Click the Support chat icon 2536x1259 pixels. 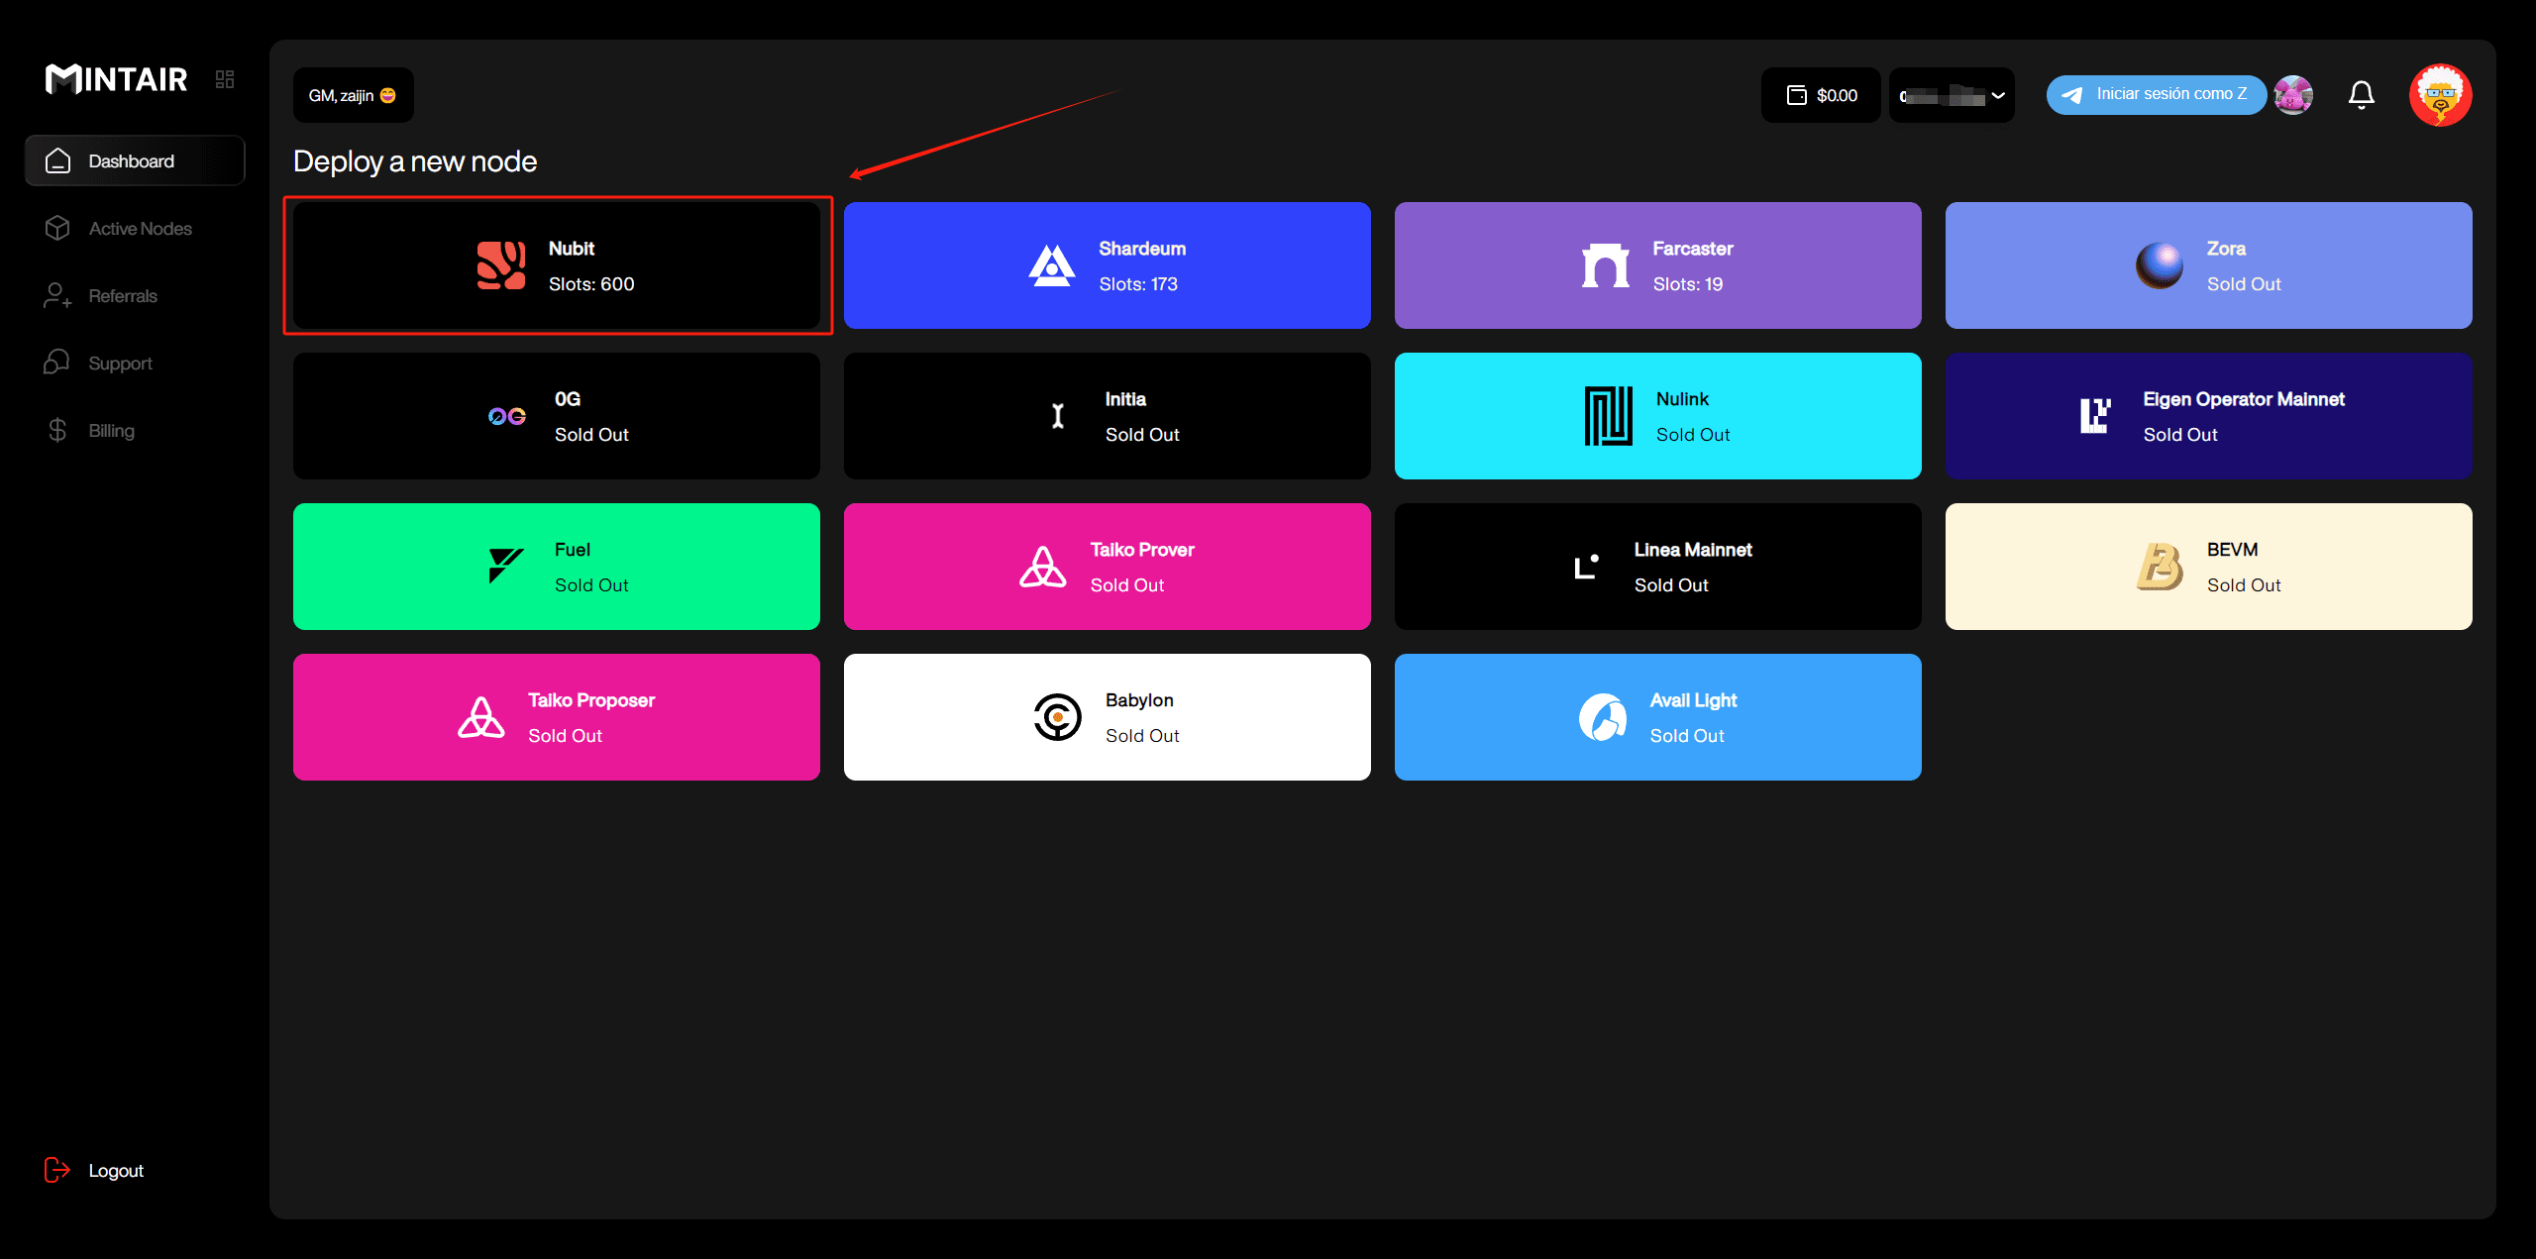pos(56,363)
